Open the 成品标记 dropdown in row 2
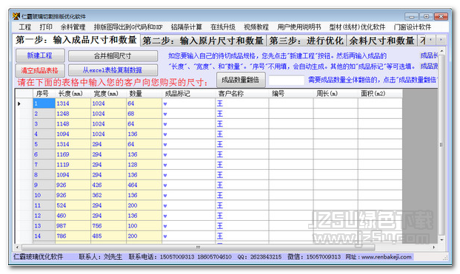Image resolution: width=460 pixels, height=274 pixels. click(x=165, y=114)
